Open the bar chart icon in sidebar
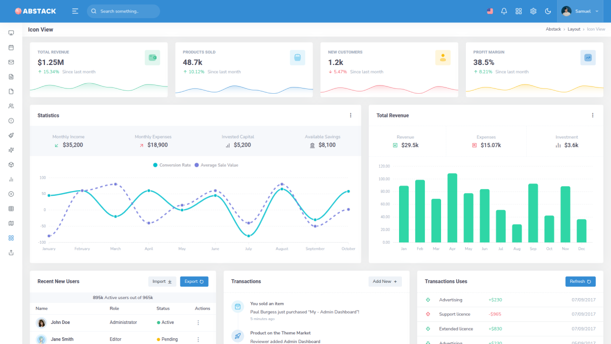Viewport: 611px width, 344px height. 11,179
